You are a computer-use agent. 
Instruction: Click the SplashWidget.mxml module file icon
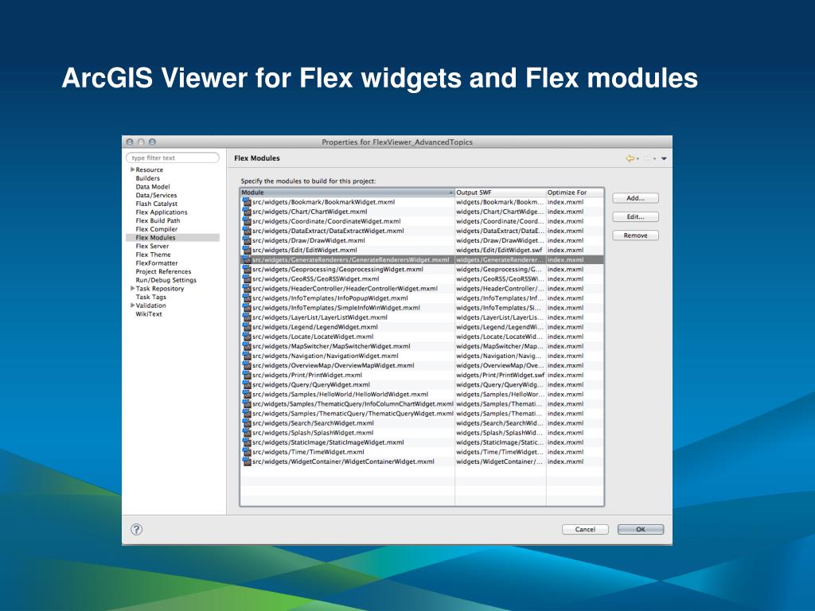click(247, 433)
